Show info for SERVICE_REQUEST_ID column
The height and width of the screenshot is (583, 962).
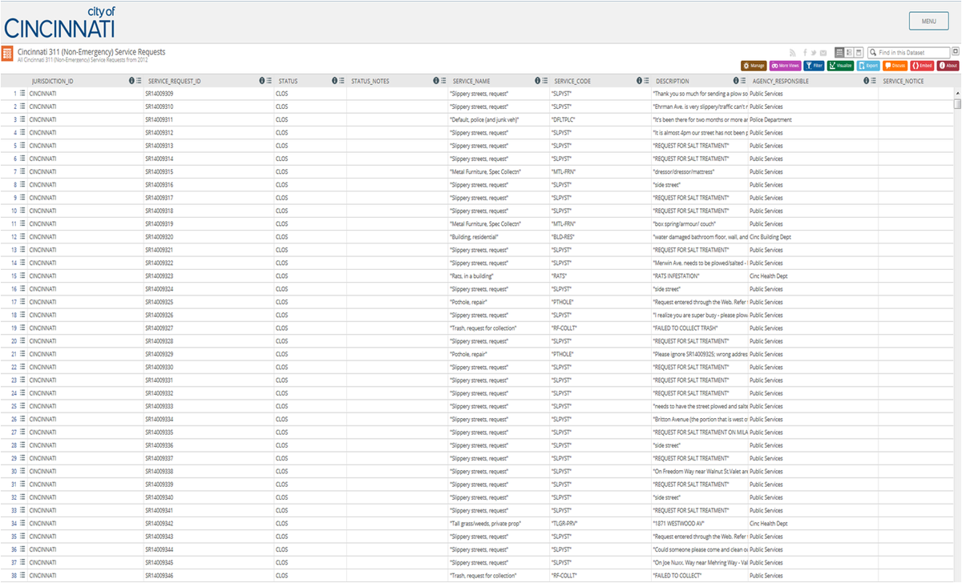262,81
